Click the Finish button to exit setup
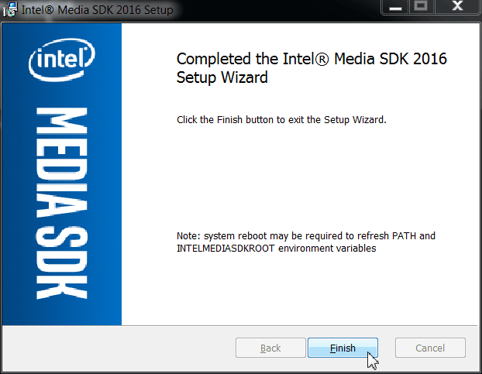Viewport: 482px width, 374px height. [x=343, y=348]
